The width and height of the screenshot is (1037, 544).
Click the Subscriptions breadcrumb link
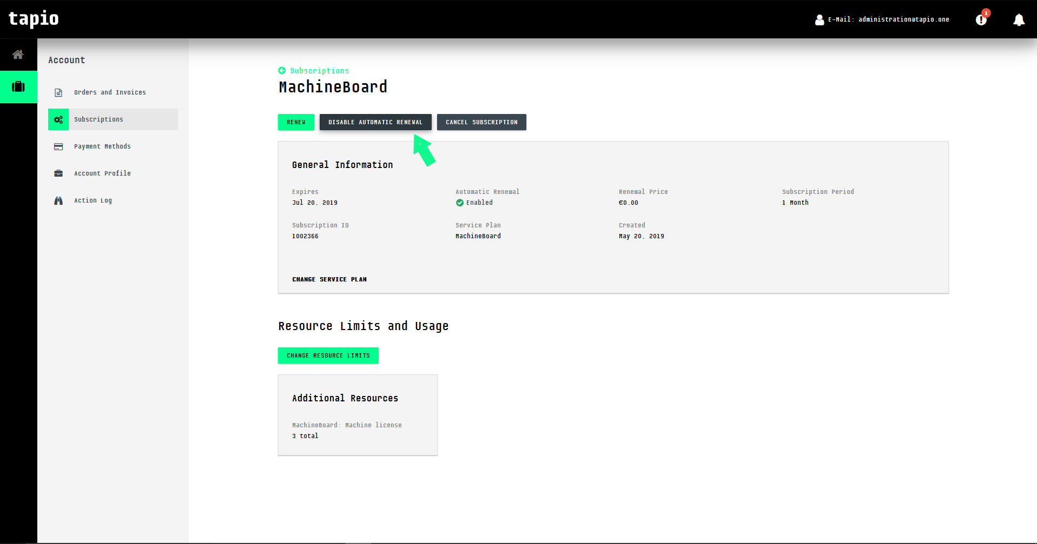pyautogui.click(x=320, y=71)
